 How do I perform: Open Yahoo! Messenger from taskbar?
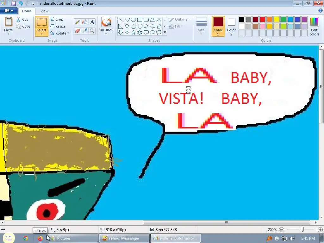pyautogui.click(x=124, y=238)
